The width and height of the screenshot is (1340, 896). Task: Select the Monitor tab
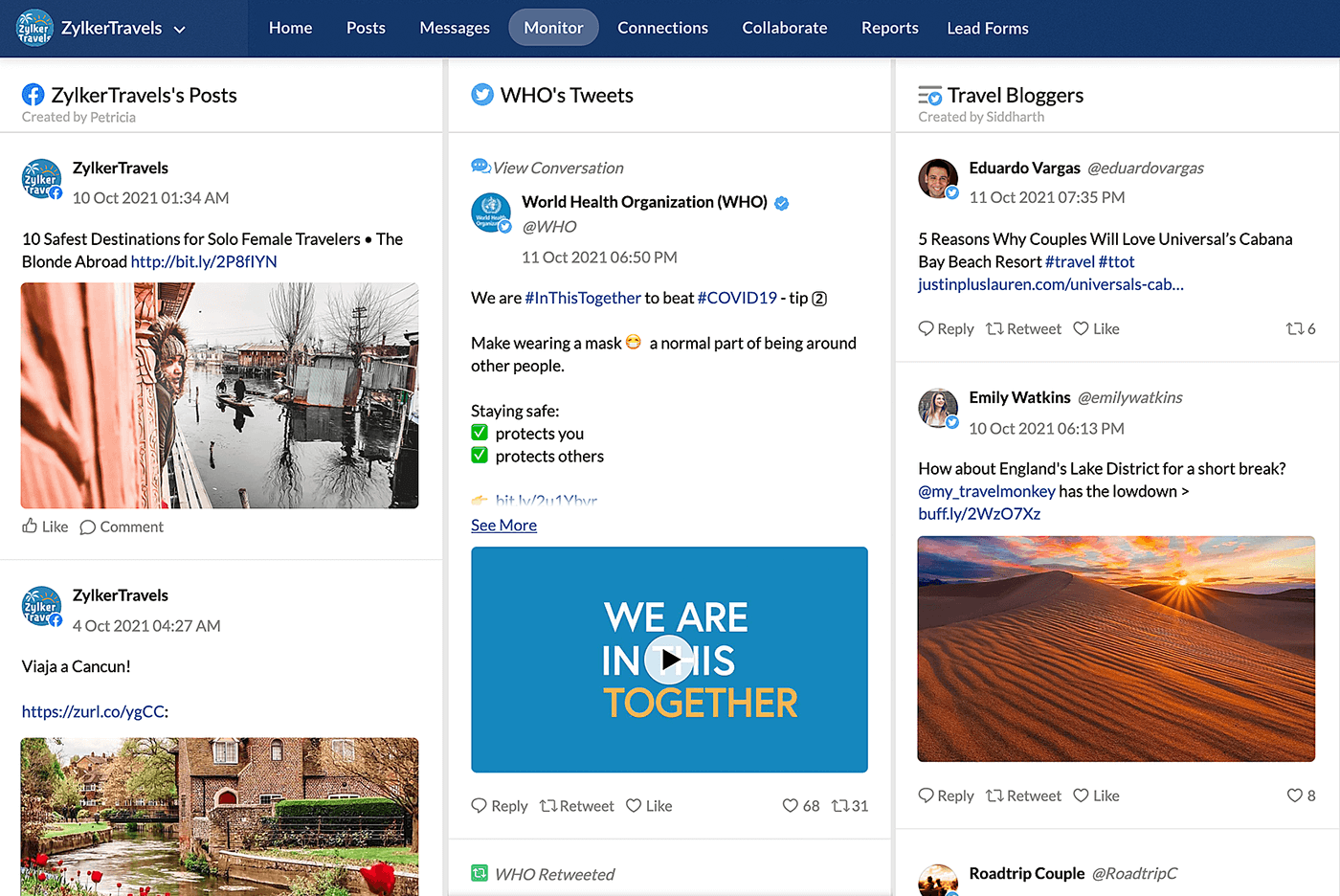click(553, 28)
